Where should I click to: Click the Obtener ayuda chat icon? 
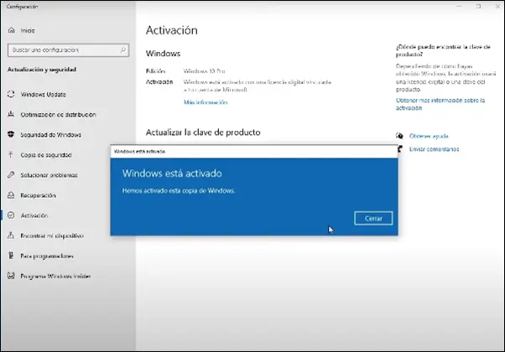point(399,136)
